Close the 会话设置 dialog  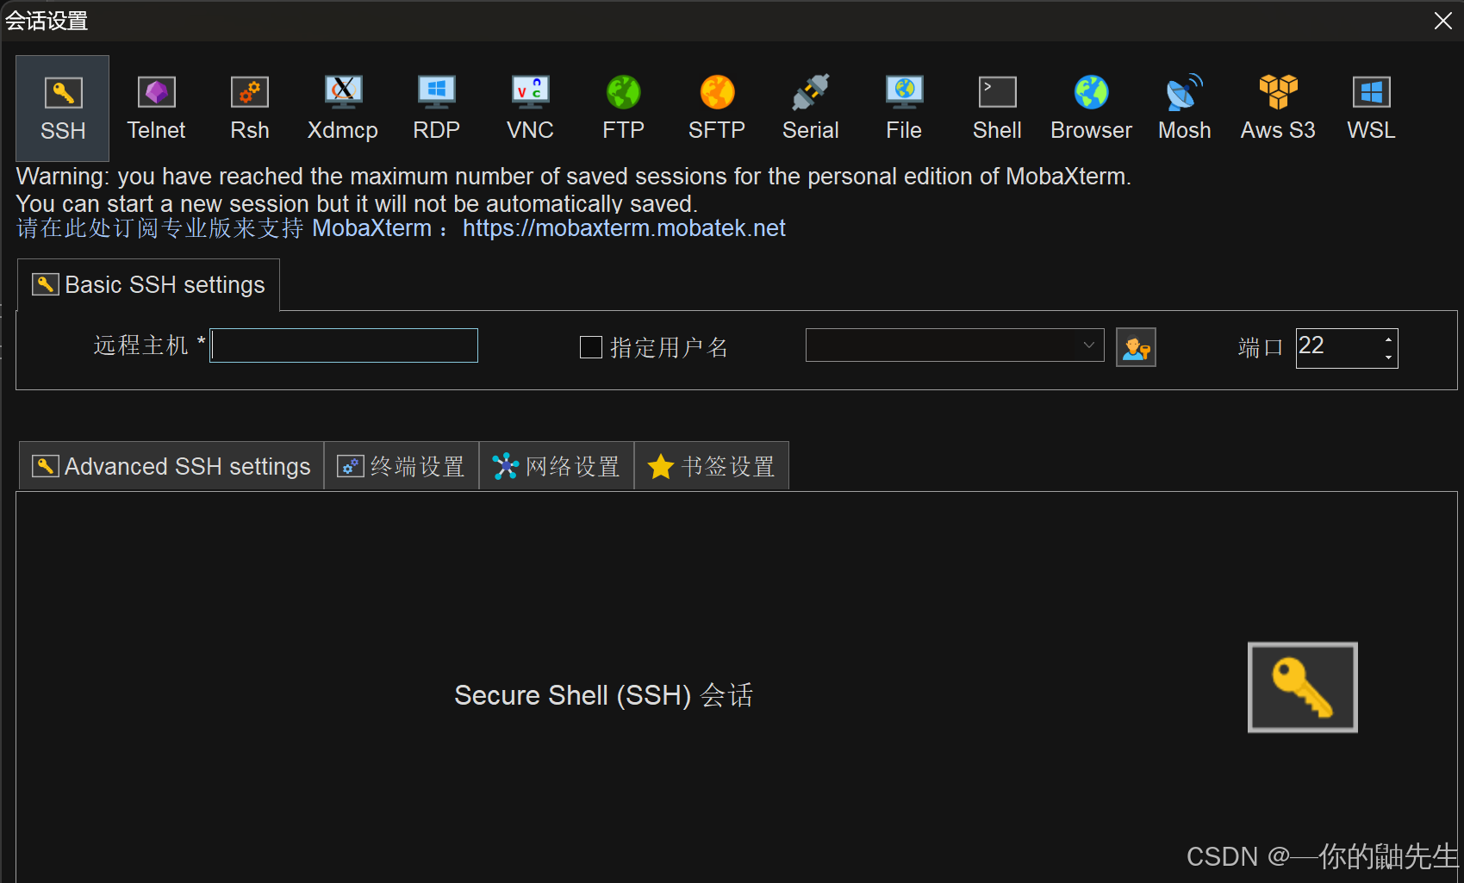[x=1443, y=21]
